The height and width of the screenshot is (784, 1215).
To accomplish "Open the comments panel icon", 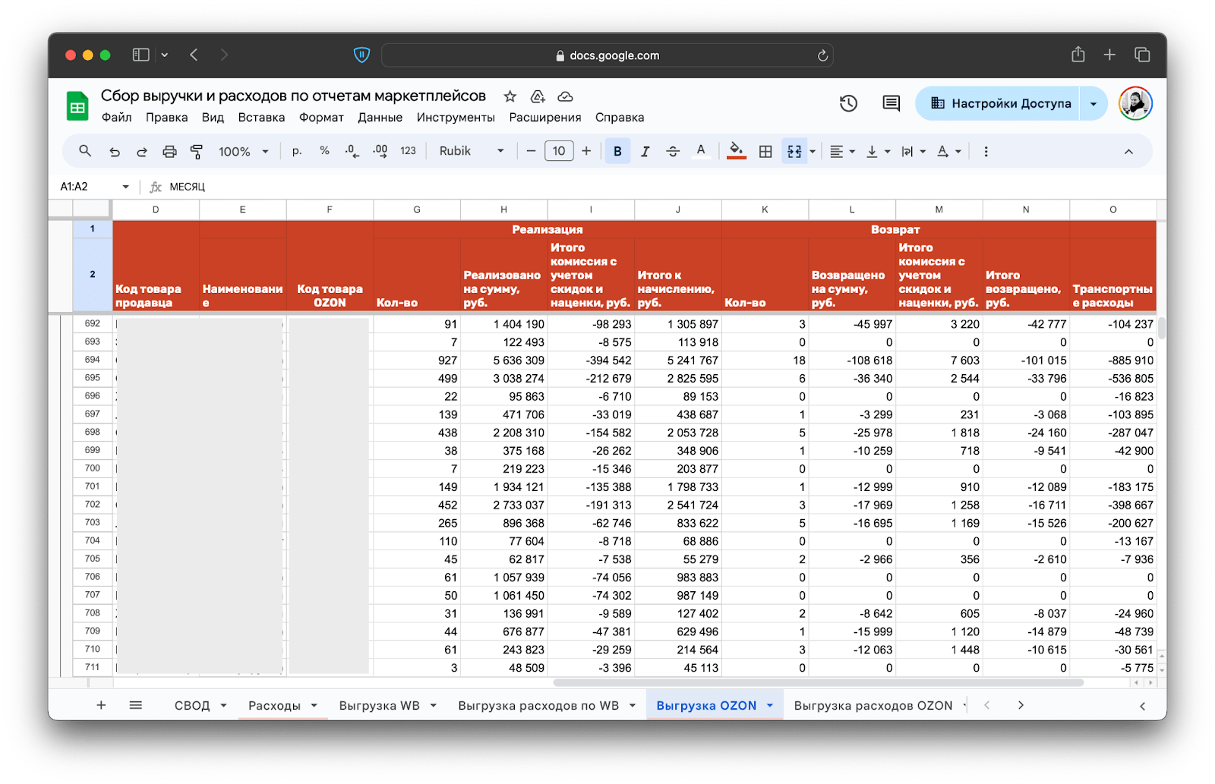I will tap(891, 104).
